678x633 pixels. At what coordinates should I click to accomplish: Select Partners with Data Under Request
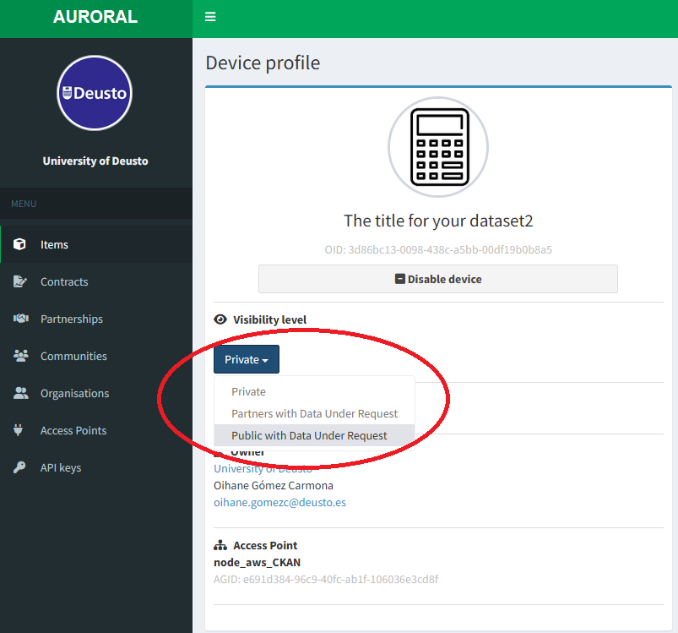[314, 413]
